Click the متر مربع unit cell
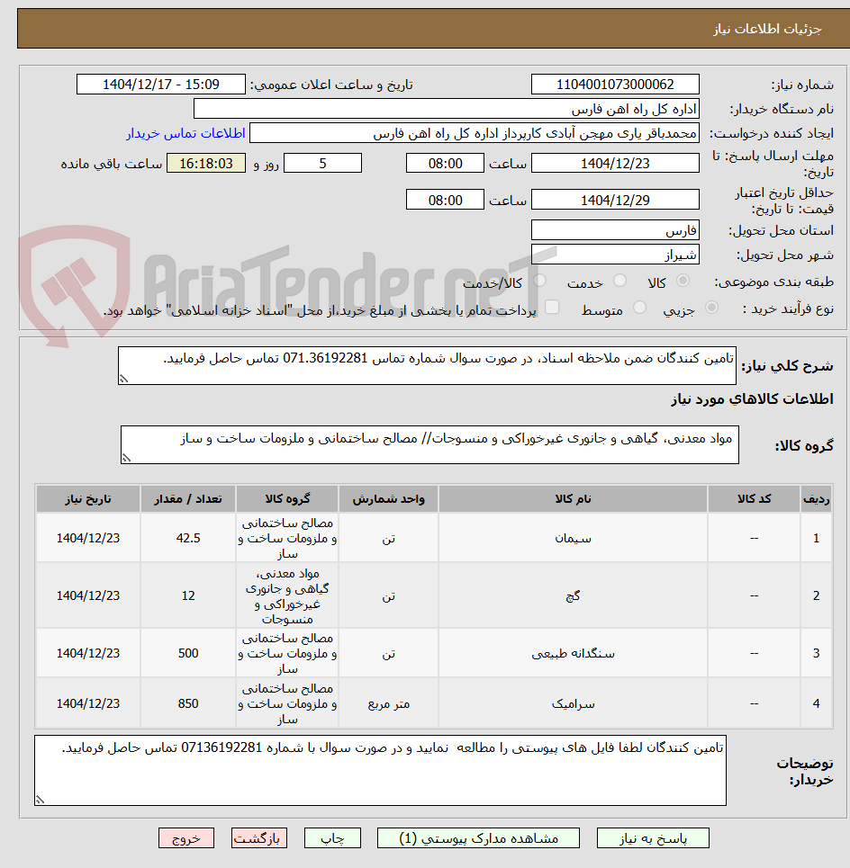This screenshot has height=868, width=850. pos(388,703)
